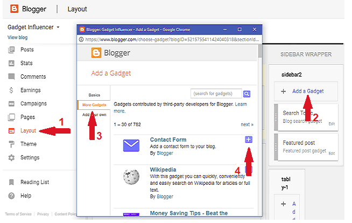The image size is (352, 223).
Task: Switch to the Add your own tab
Action: (94, 115)
